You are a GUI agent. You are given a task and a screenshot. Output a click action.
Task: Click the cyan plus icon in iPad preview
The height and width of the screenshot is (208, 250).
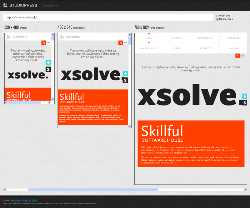[244, 96]
